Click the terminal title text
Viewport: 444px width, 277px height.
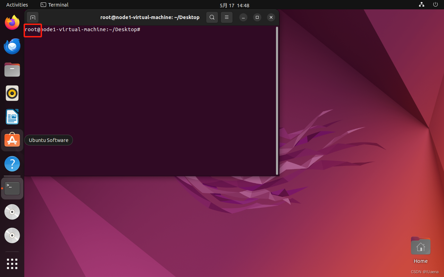tap(150, 17)
